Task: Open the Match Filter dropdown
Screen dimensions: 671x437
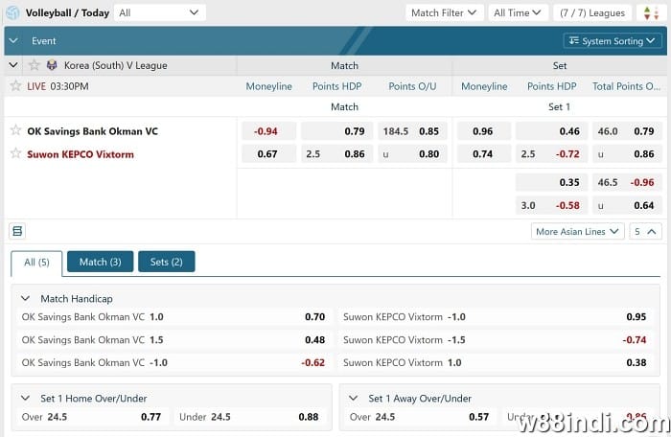Action: (x=444, y=12)
